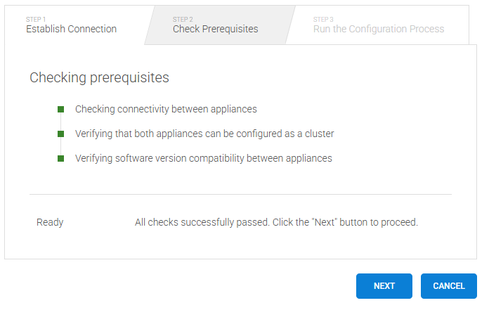Click the 'All checks successfully passed' message
The width and height of the screenshot is (489, 310).
pos(276,222)
